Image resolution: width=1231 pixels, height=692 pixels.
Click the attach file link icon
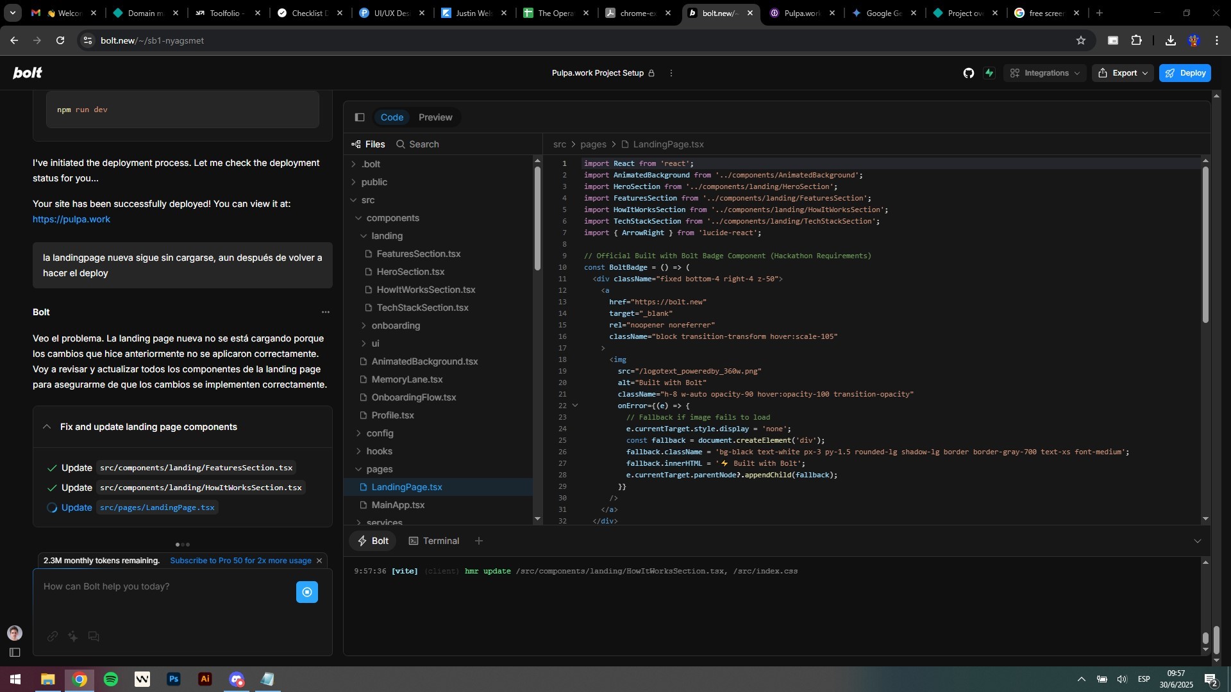(53, 636)
